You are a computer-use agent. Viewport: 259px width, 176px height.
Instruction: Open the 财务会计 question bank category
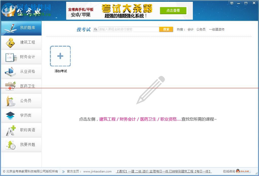click(21, 57)
